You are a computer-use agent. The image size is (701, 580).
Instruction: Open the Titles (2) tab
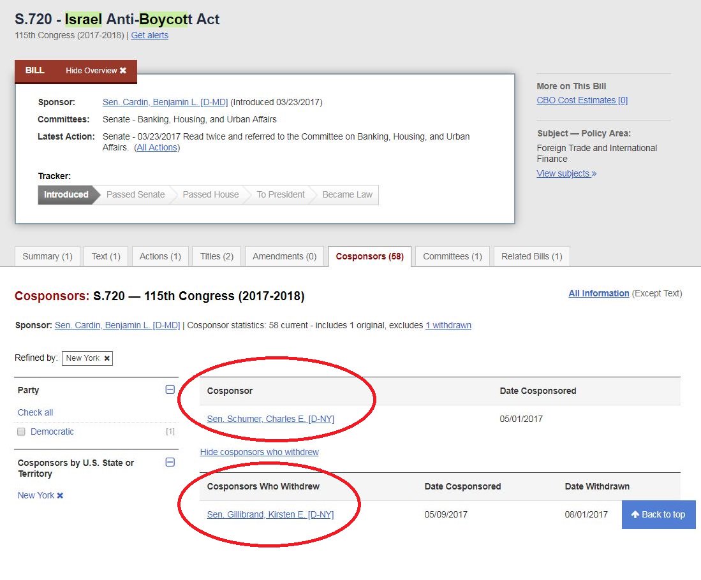[217, 256]
